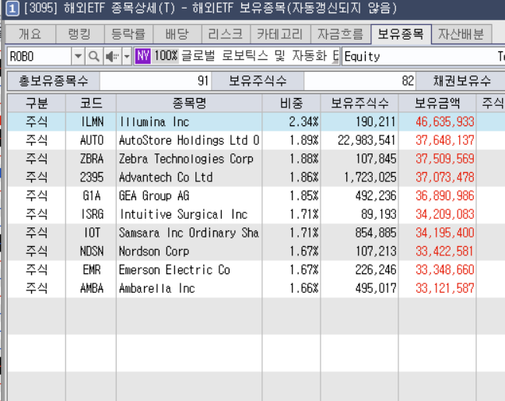Screen dimensions: 505x401
Task: Click the AMBA code cell
Action: [x=92, y=288]
